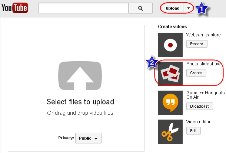
Task: Click the Create videos heading
Action: click(x=172, y=27)
